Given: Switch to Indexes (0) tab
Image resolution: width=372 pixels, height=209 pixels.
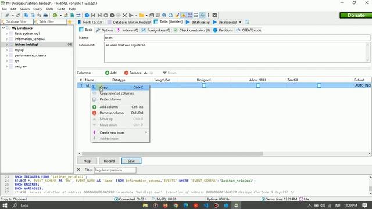Looking at the screenshot, I should pos(127,30).
